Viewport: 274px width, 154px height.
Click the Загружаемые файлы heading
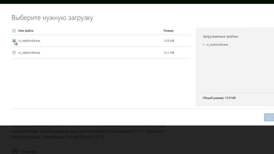220,36
